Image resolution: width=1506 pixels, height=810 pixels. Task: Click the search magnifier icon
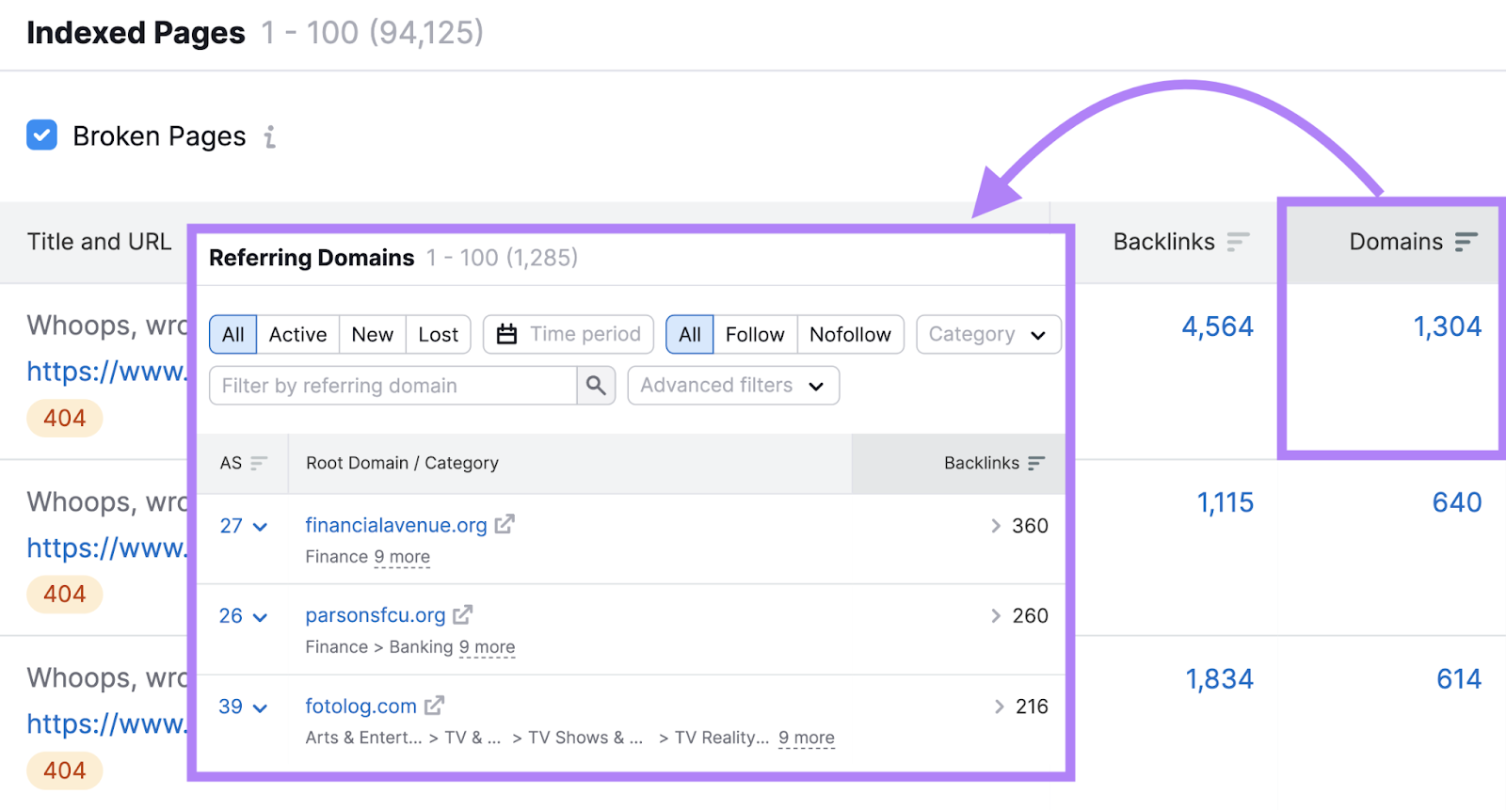coord(596,386)
